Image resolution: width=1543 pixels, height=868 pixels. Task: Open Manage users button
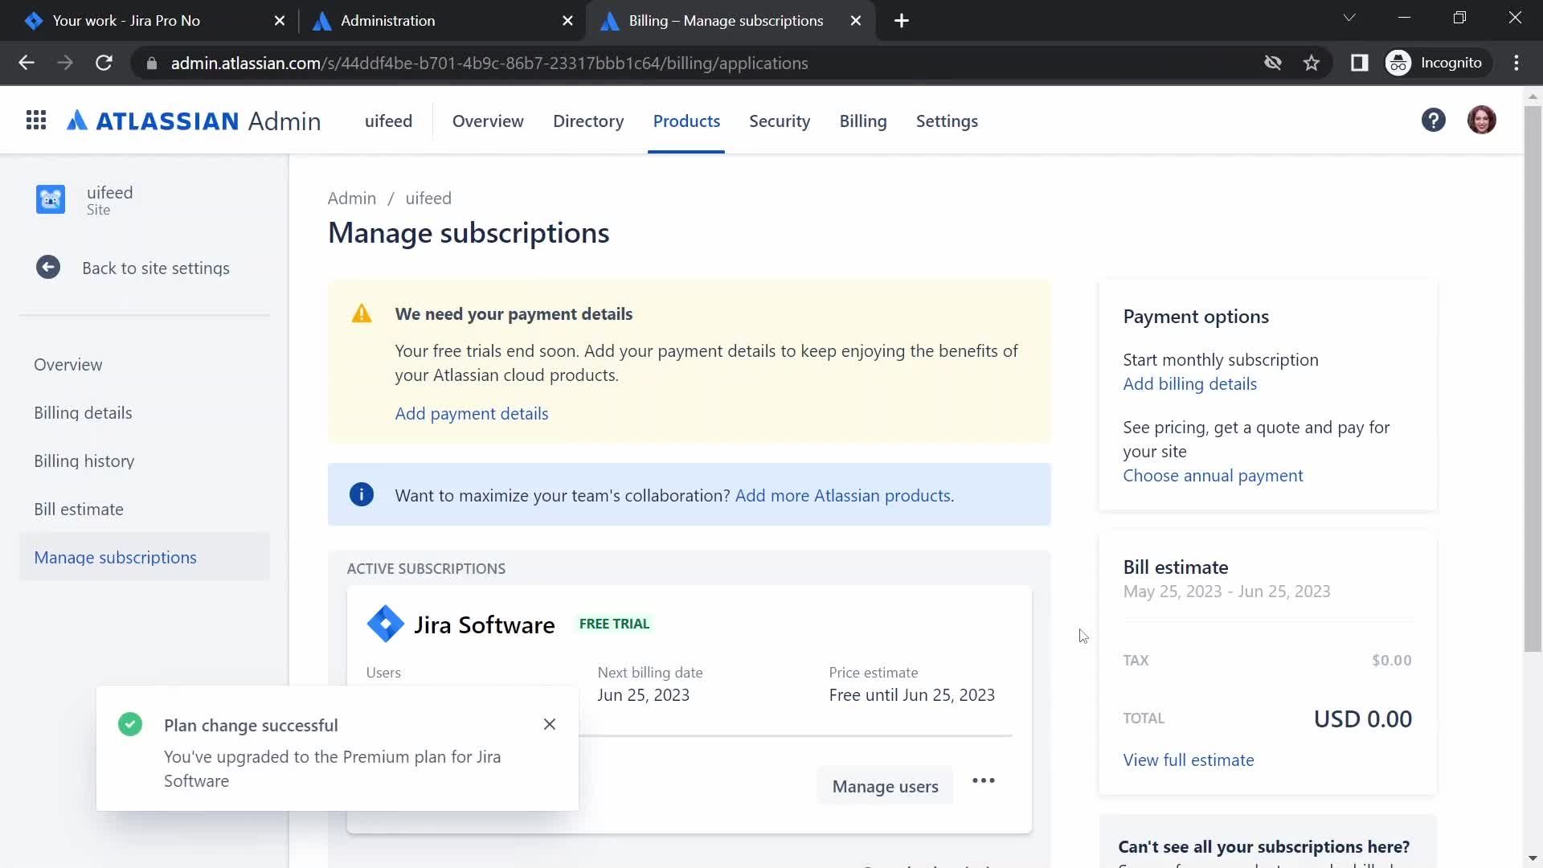click(x=885, y=785)
